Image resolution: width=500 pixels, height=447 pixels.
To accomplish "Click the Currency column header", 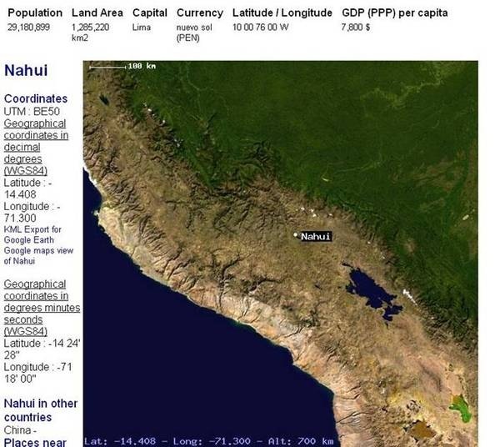I will pos(200,13).
